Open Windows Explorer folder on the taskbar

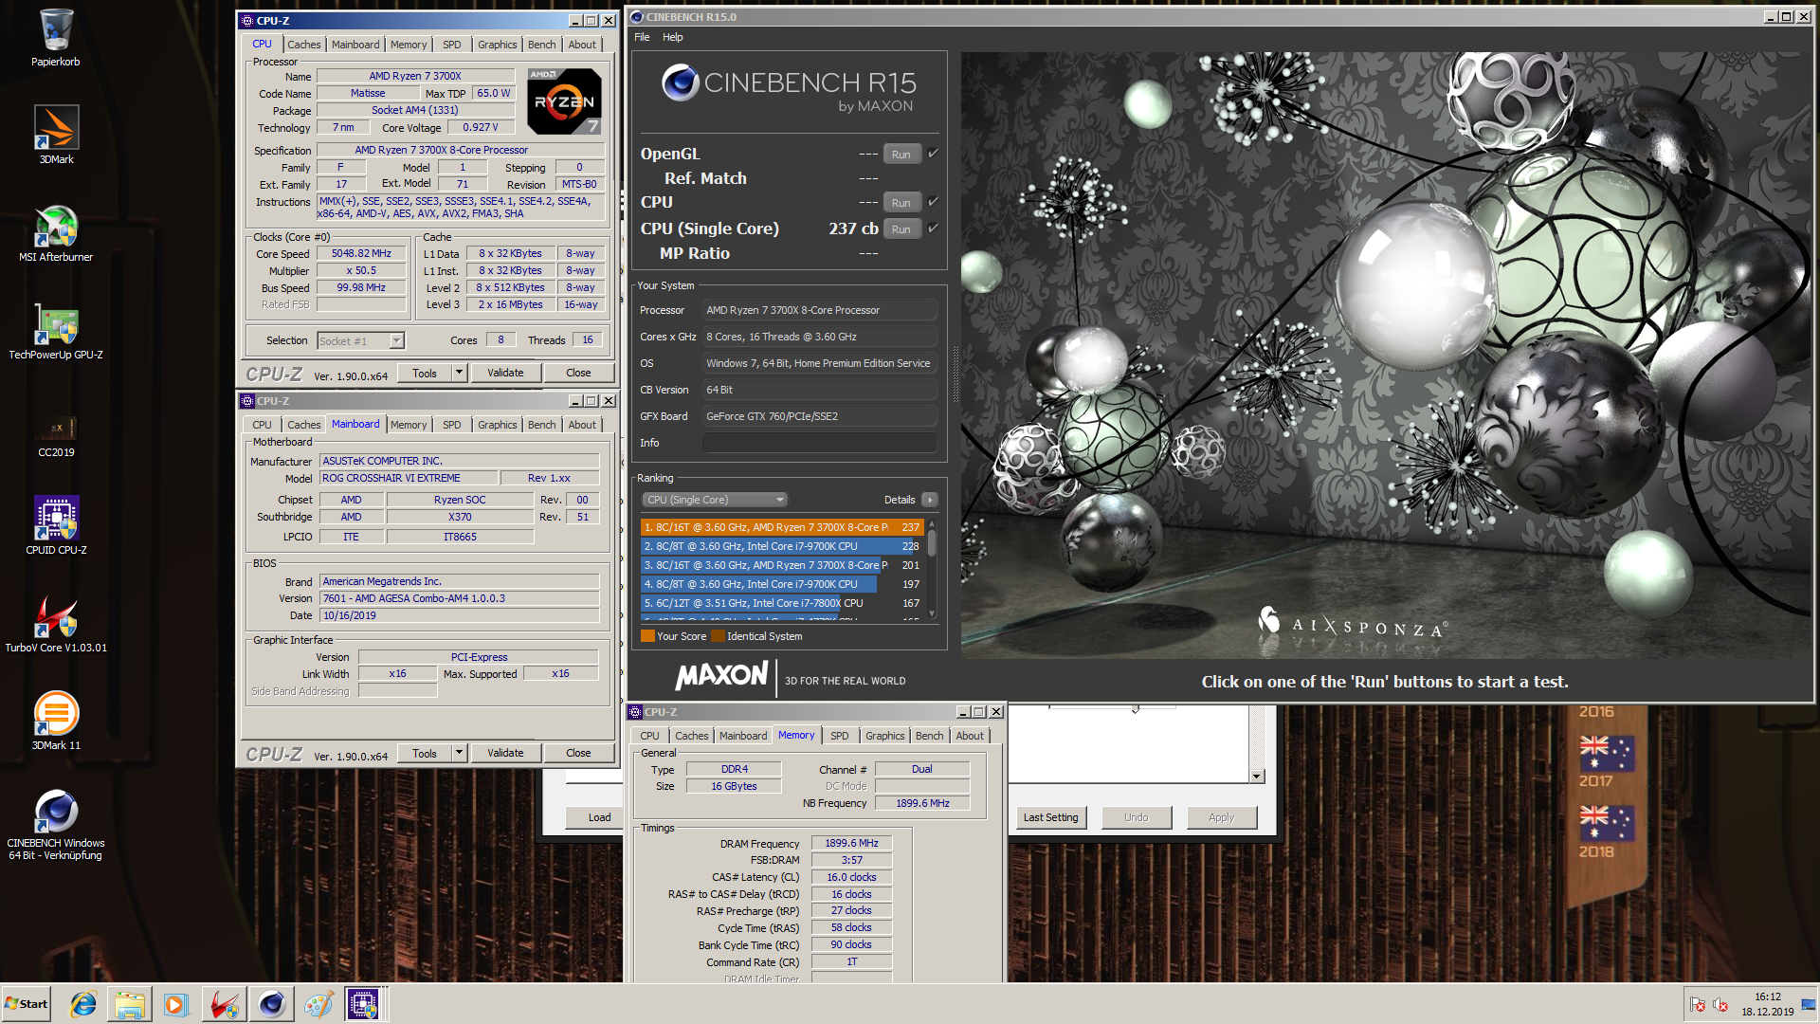click(130, 1004)
